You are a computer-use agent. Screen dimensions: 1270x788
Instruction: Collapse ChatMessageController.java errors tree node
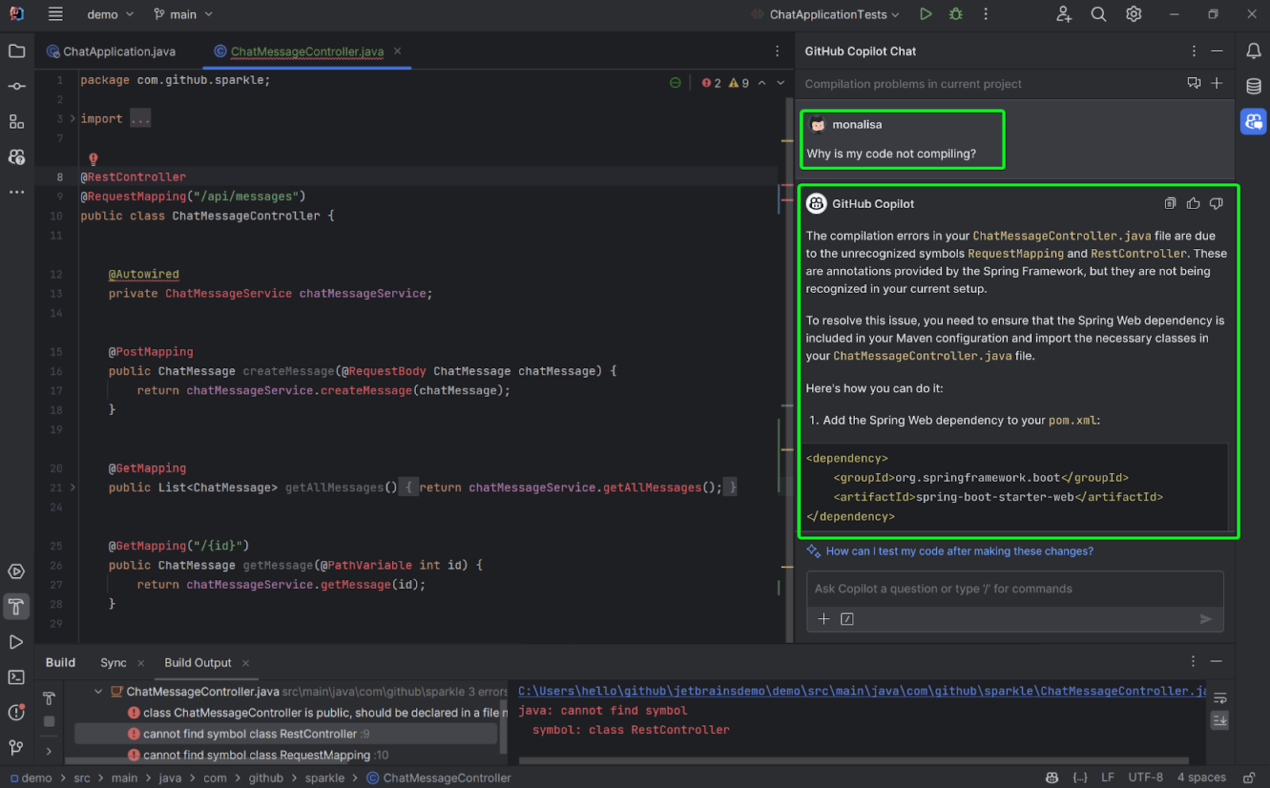coord(98,691)
